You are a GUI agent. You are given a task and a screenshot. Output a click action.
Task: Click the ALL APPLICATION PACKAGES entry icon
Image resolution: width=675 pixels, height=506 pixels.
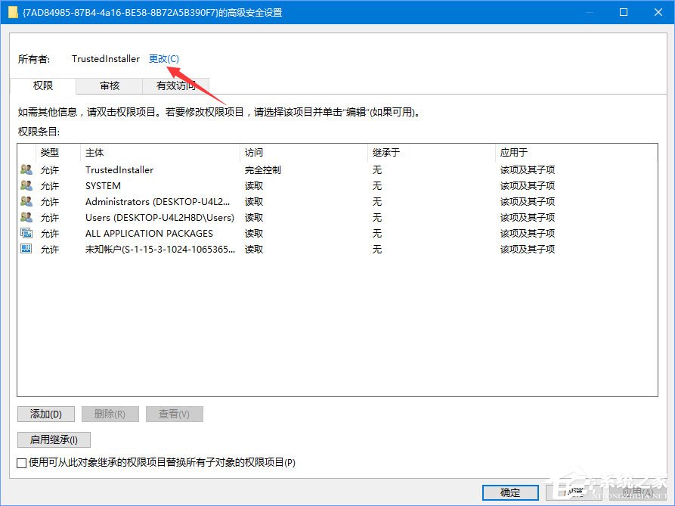(25, 233)
